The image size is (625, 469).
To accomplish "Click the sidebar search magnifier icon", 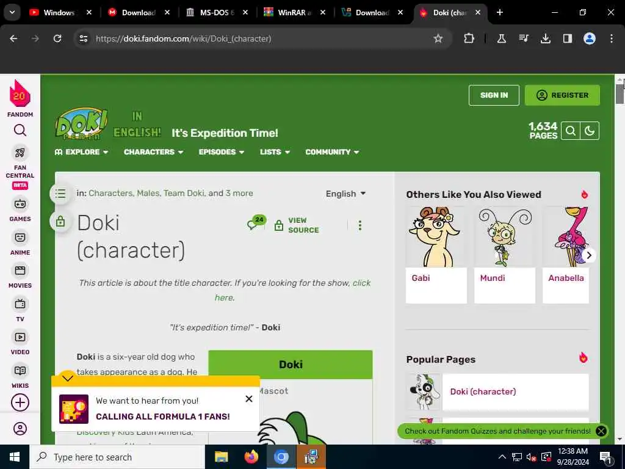I will coord(20,131).
